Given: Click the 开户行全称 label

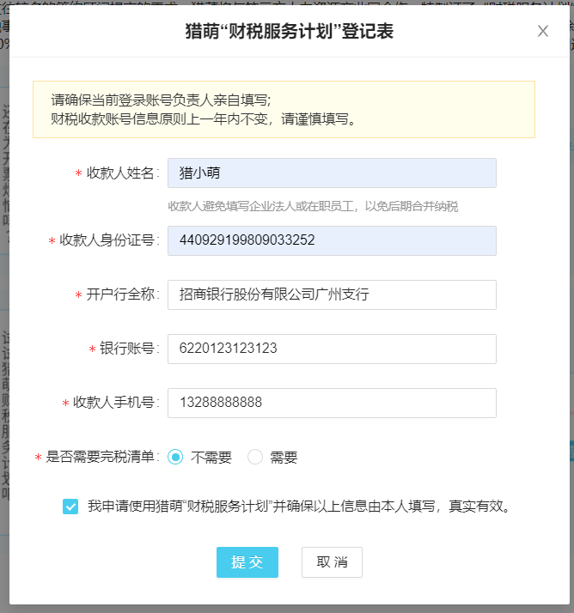Looking at the screenshot, I should 120,294.
